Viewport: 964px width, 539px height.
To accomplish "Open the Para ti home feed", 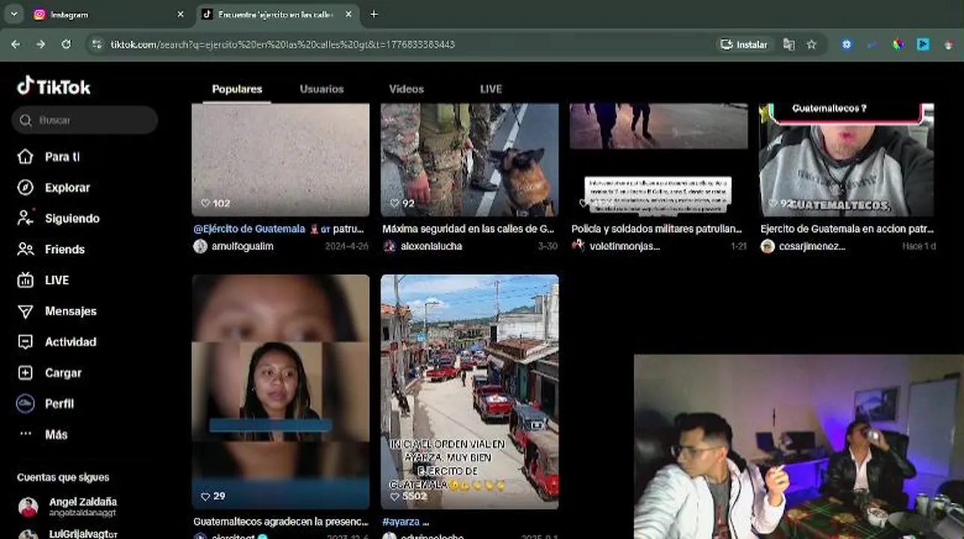I will click(49, 156).
